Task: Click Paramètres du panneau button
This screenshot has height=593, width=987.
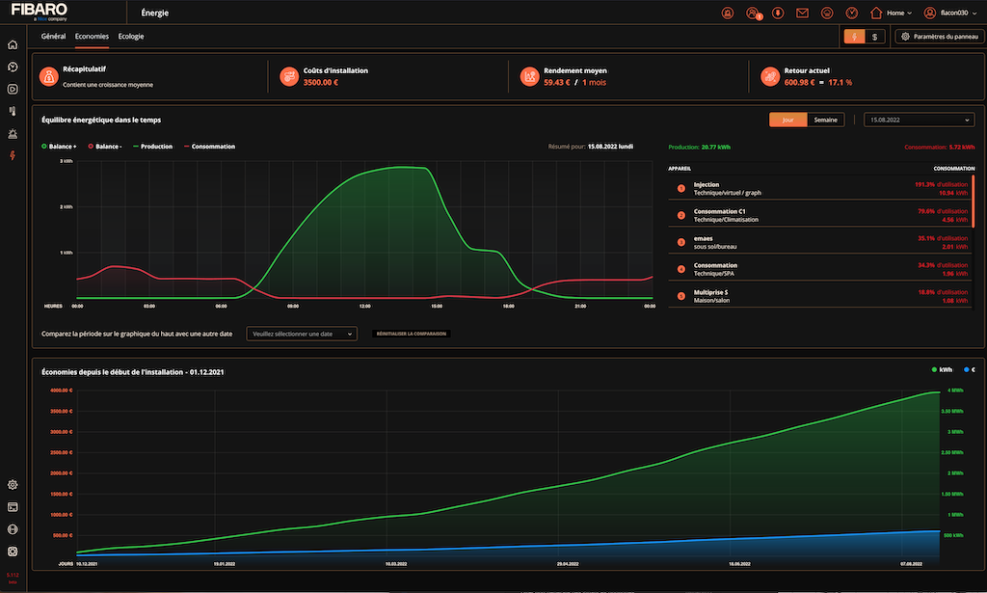Action: 939,37
